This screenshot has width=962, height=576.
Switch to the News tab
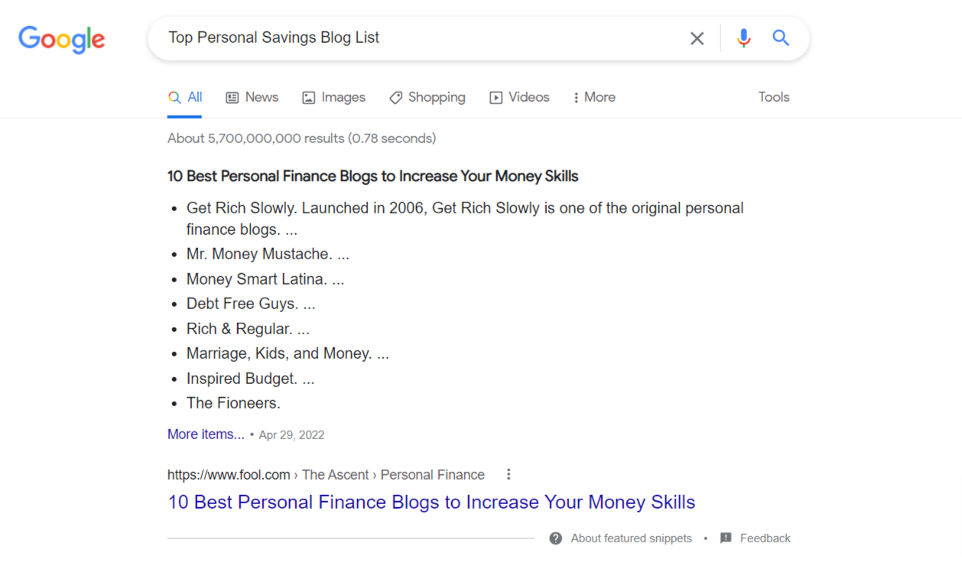(x=252, y=97)
